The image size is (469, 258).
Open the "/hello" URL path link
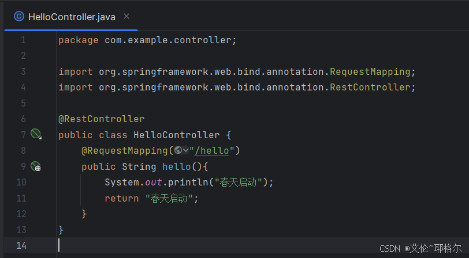(214, 151)
